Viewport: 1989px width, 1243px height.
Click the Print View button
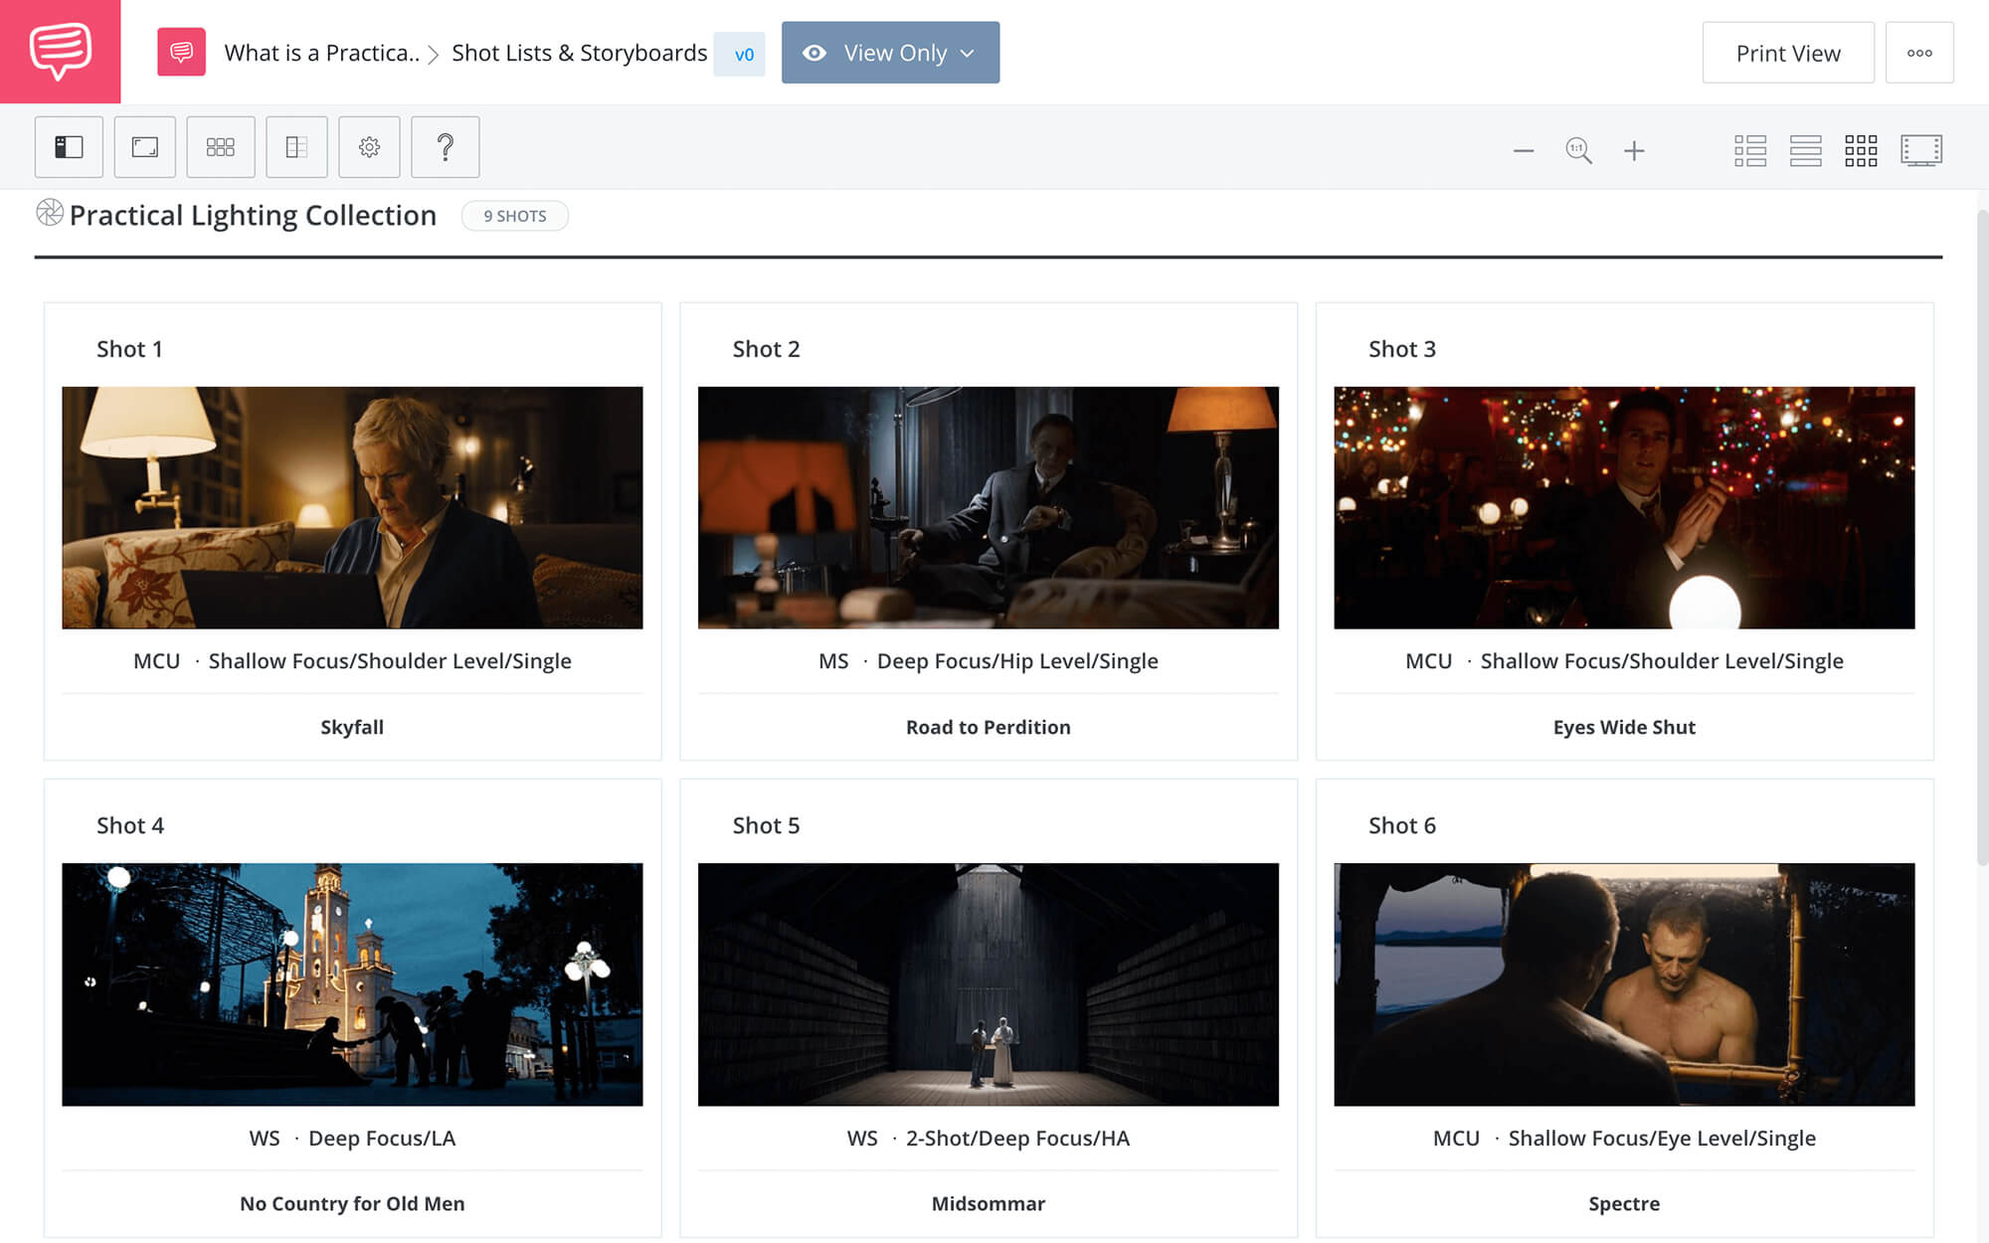coord(1787,53)
